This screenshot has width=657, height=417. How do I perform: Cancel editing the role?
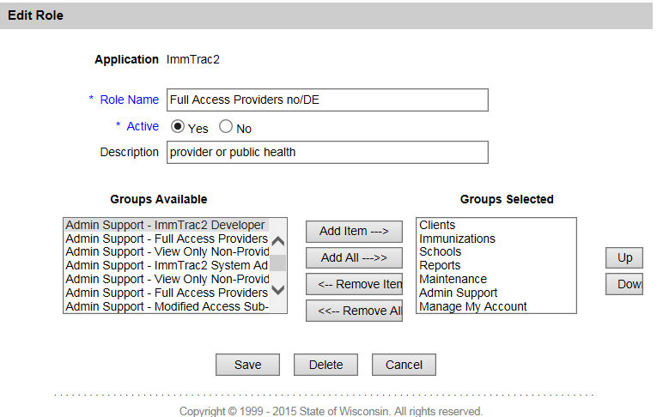click(404, 365)
